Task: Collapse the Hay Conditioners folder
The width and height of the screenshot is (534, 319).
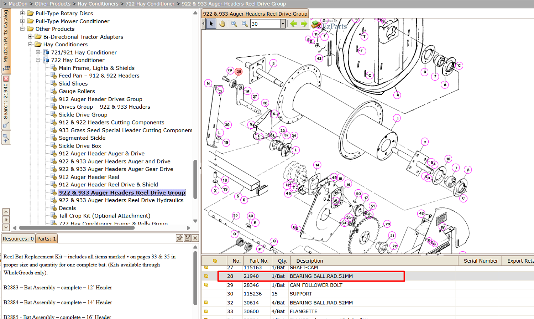Action: tap(30, 45)
